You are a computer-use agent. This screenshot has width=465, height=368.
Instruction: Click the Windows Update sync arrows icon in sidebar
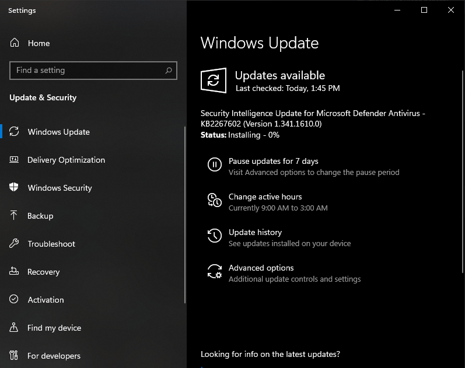pos(14,131)
